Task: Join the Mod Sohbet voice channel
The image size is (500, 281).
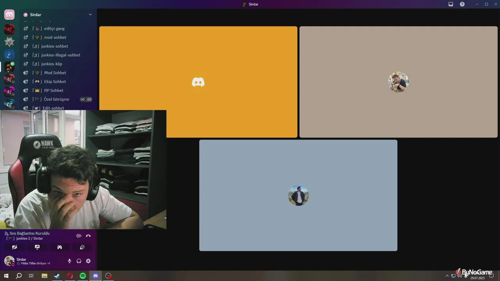Action: (58, 73)
